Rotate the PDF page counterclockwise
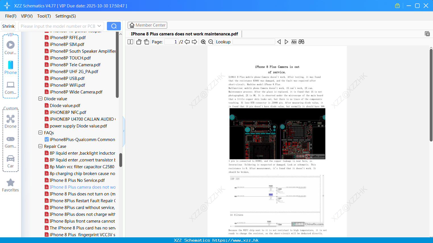This screenshot has height=243, width=433. coord(139,42)
